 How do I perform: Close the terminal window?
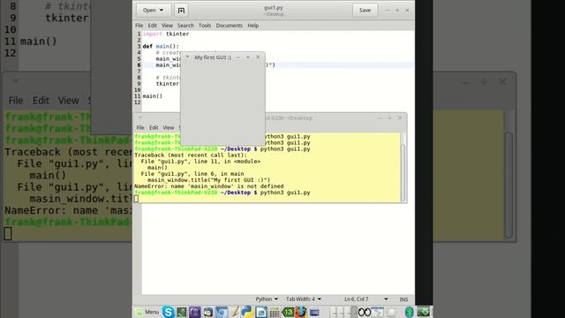pos(400,117)
